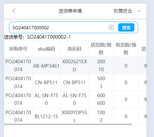Expand warehouse list via down chevron
The width and height of the screenshot is (154, 137).
tap(139, 11)
